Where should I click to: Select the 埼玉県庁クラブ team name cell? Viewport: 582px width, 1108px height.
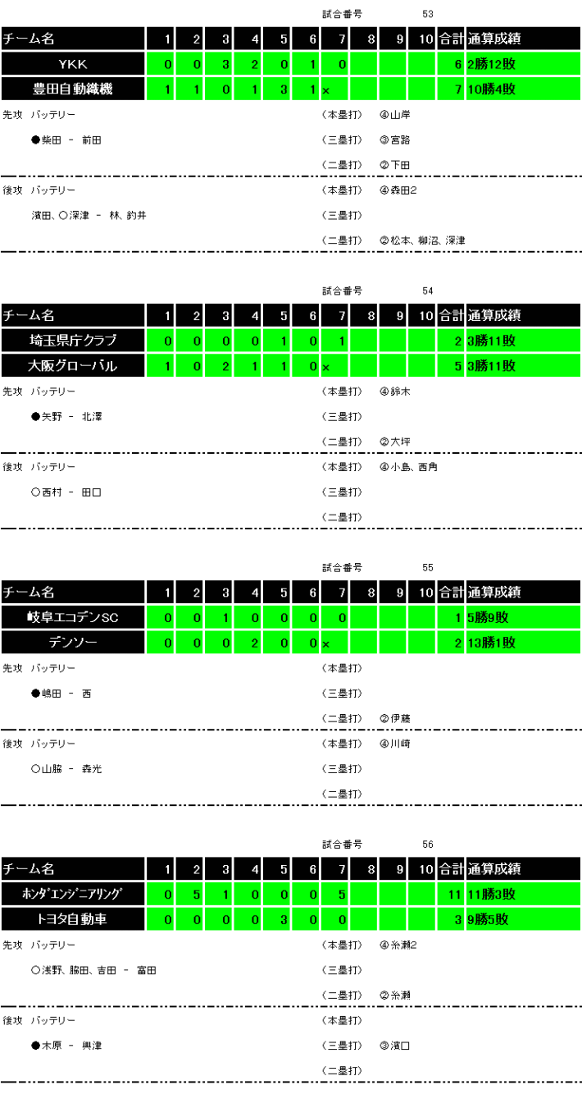tap(73, 341)
